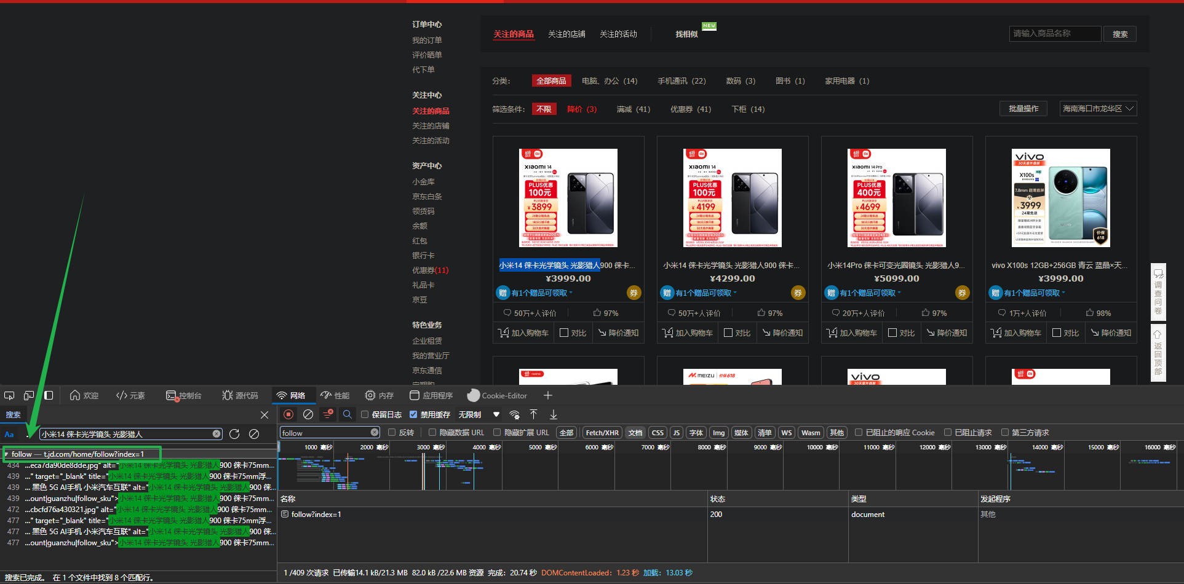Toggle device emulation icon in DevTools
The image size is (1184, 584).
(29, 395)
